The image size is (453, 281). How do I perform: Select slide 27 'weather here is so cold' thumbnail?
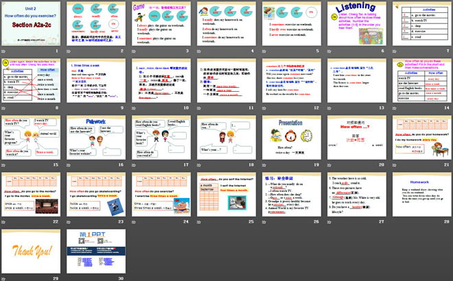pos(357,195)
